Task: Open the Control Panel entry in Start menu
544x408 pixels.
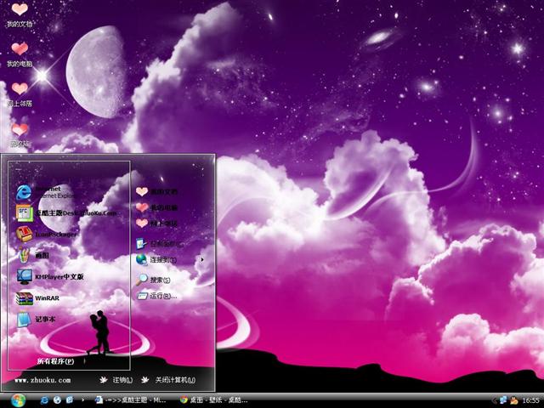Action: click(x=159, y=244)
